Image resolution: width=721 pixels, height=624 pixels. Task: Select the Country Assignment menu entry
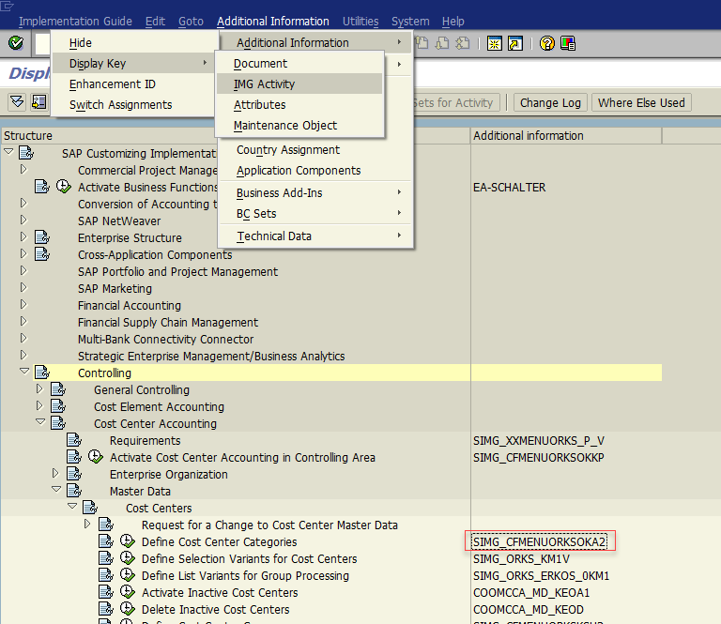(x=315, y=150)
